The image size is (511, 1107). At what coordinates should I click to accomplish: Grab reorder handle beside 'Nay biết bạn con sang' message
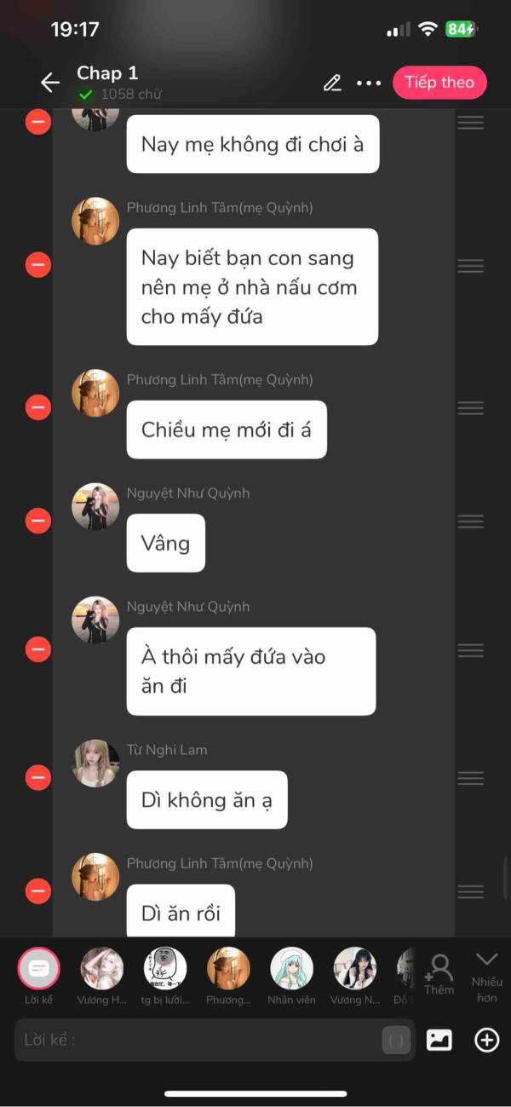[x=470, y=265]
